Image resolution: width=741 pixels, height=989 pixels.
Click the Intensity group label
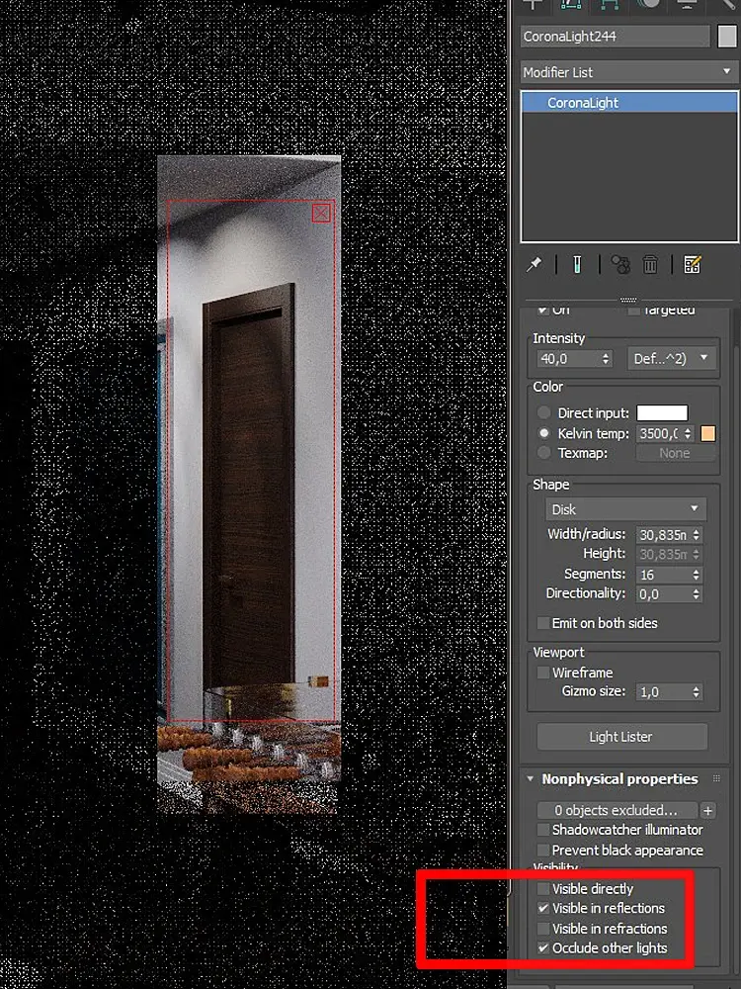click(558, 338)
